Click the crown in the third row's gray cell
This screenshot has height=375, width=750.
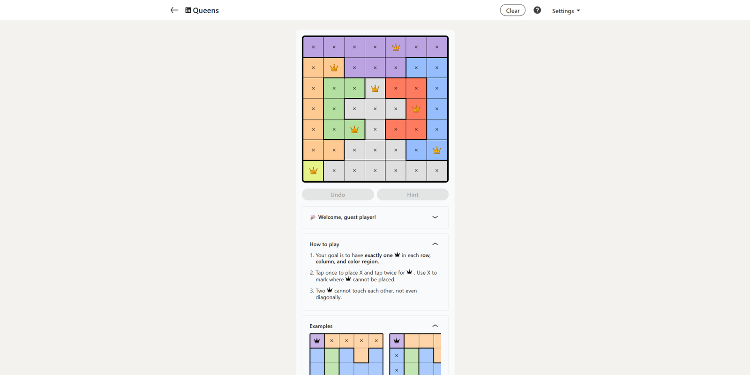(375, 88)
